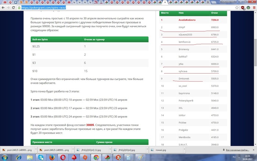257x161 pixels.
Task: Open the green globe extension icon
Action: click(x=248, y=8)
